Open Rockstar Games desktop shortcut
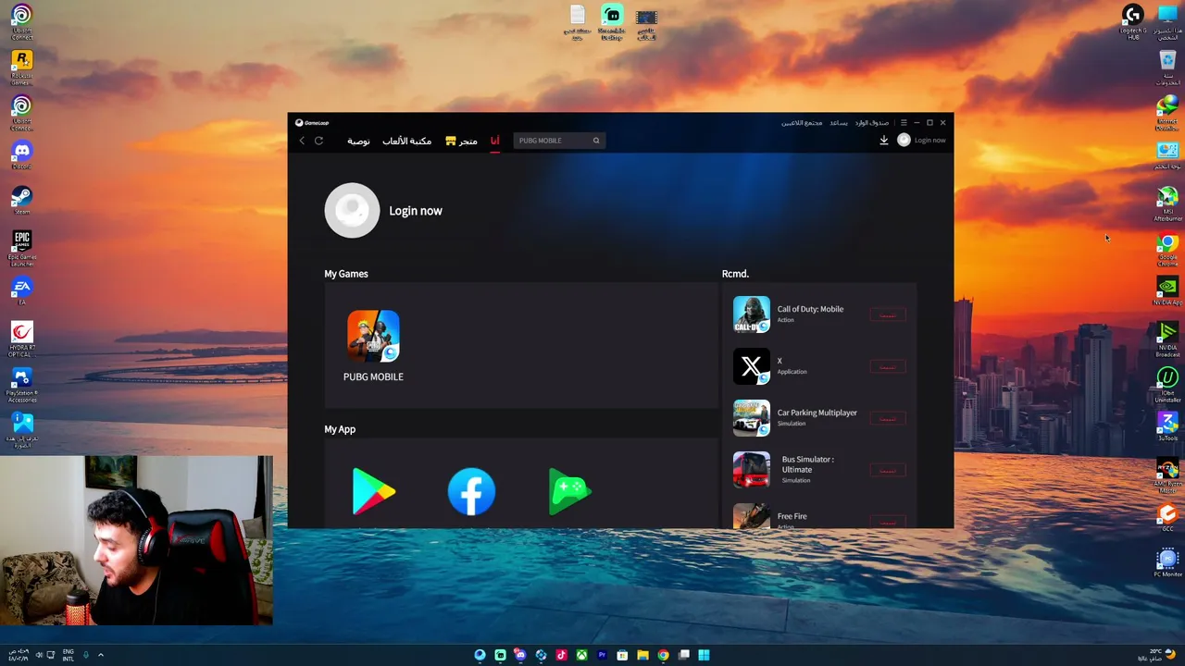Viewport: 1185px width, 666px height. 22,67
